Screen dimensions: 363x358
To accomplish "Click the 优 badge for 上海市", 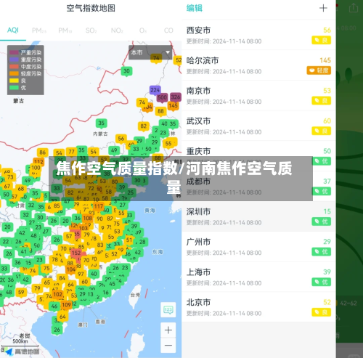I will [x=321, y=282].
